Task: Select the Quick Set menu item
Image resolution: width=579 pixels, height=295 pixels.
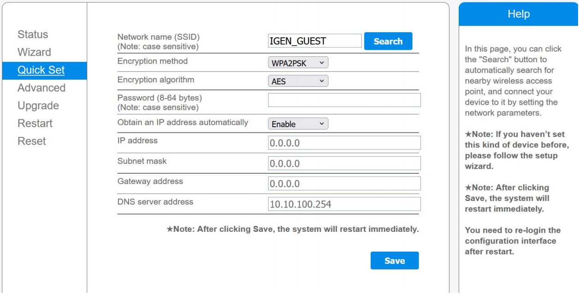Action: [x=41, y=70]
